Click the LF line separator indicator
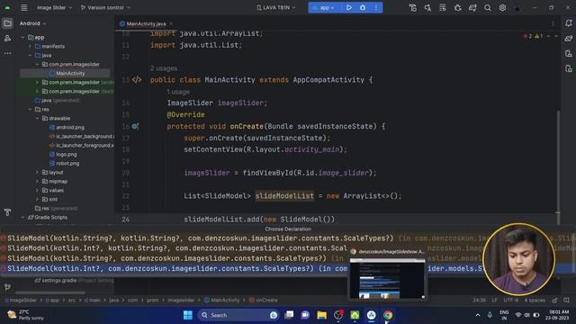The width and height of the screenshot is (576, 324). 494,300
